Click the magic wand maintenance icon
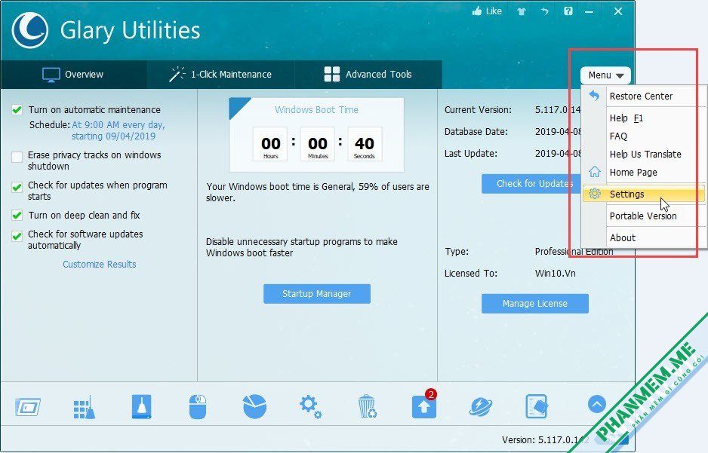 (x=177, y=74)
